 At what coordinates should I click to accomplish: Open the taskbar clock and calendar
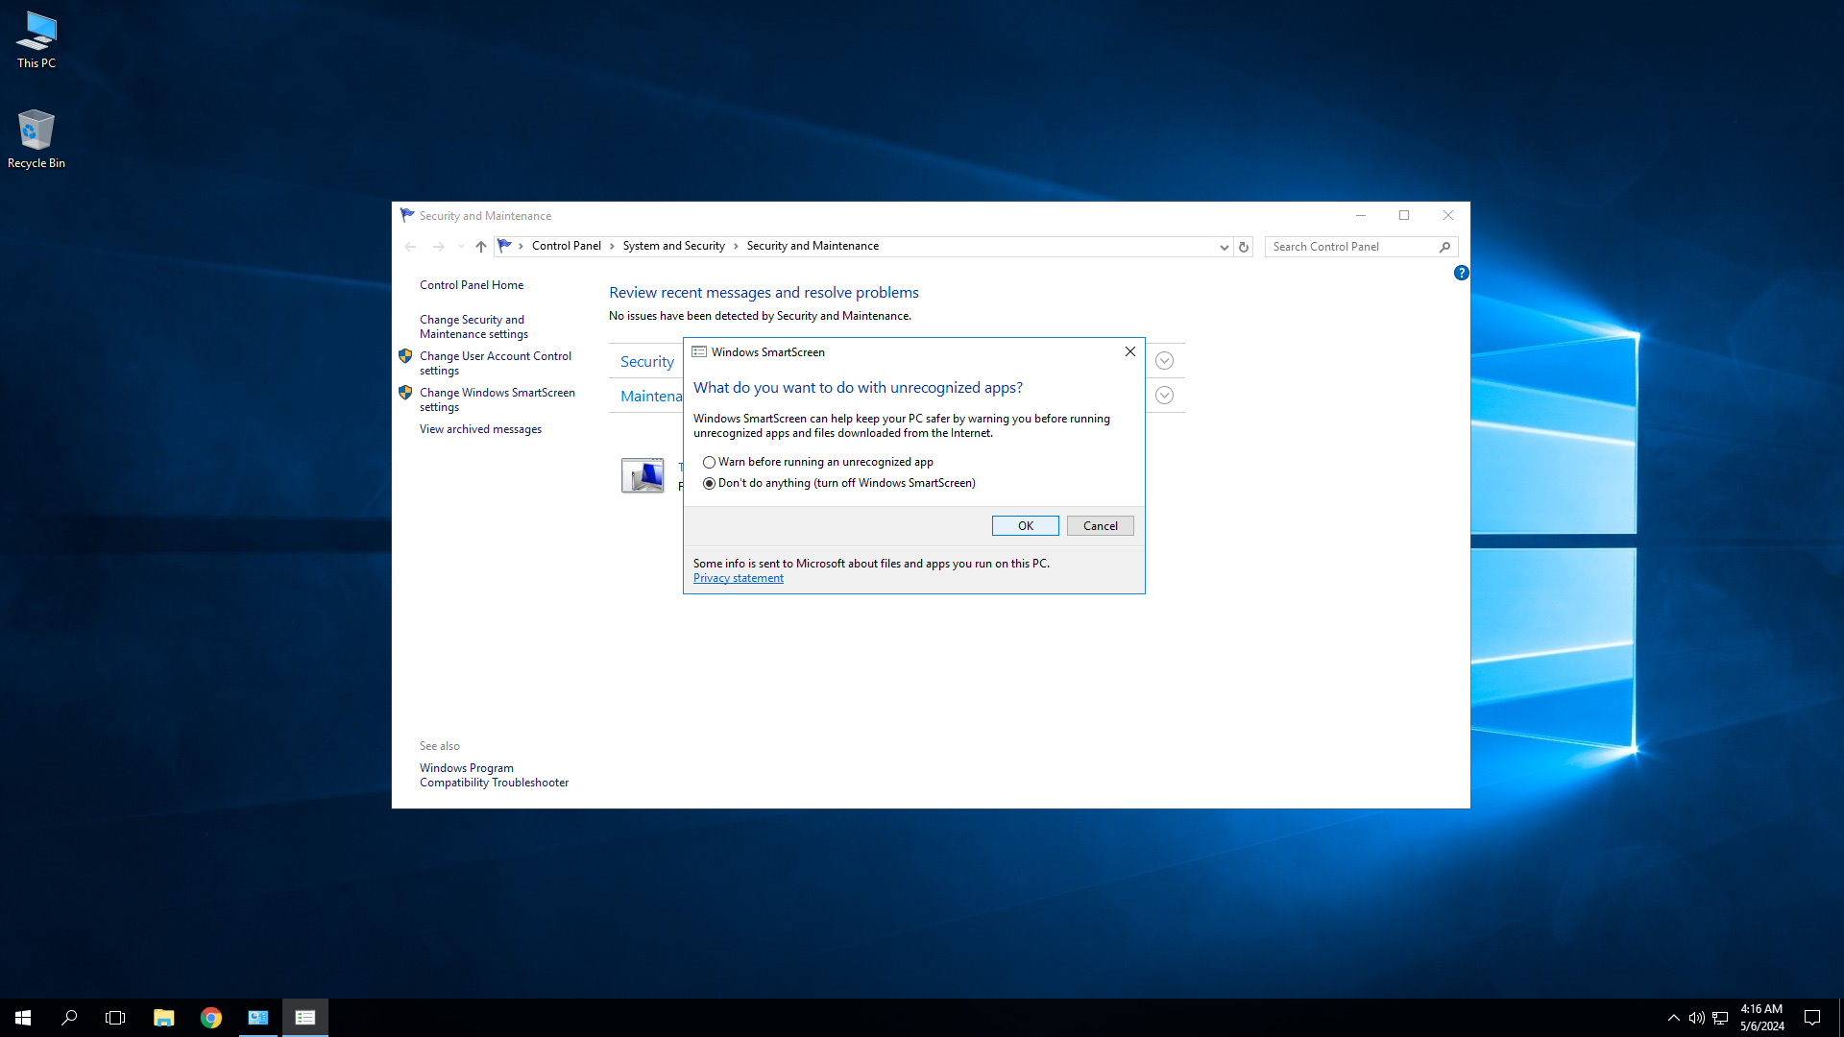[x=1762, y=1018]
